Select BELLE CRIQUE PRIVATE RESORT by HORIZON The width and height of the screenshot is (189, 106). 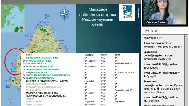click(47, 81)
